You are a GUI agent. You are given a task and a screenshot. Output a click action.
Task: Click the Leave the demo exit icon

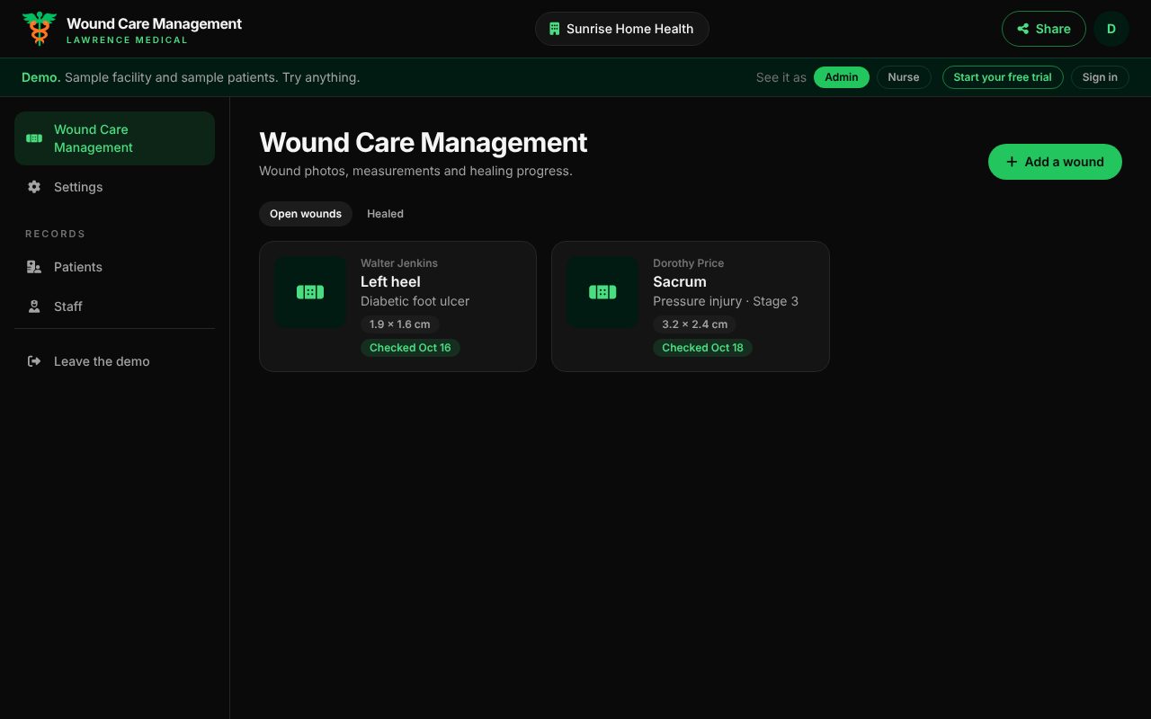click(34, 361)
